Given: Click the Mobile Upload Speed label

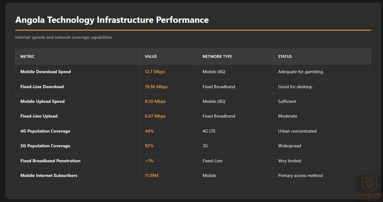Looking at the screenshot, I should 43,101.
